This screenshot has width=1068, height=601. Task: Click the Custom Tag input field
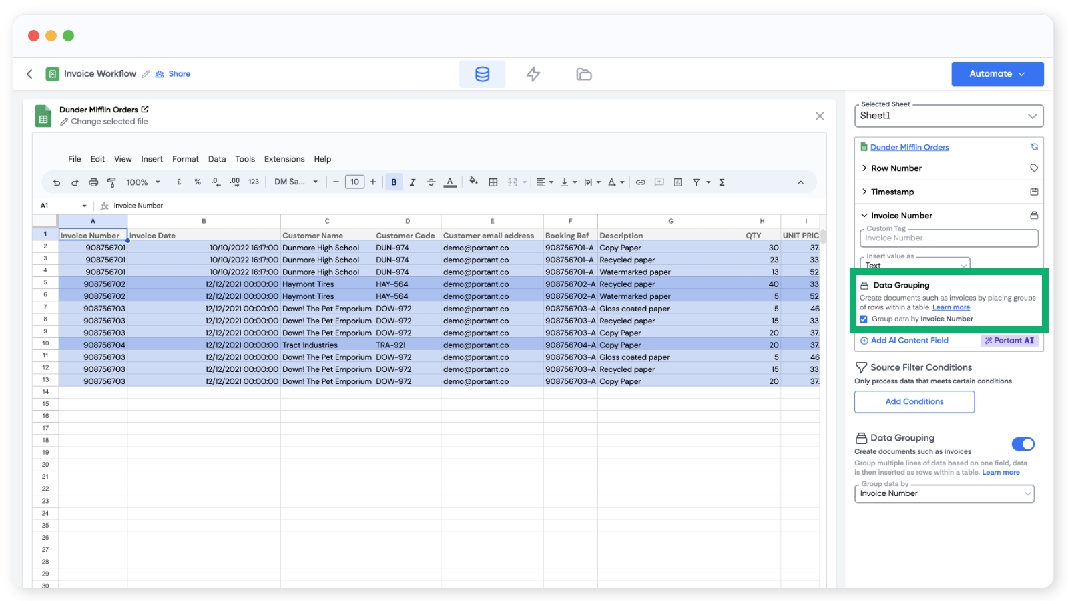[948, 238]
